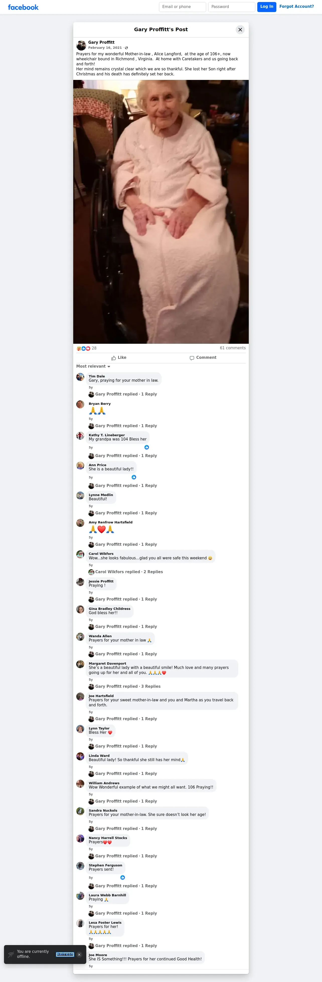Image resolution: width=322 pixels, height=982 pixels.
Task: Dismiss the offline notification with its X
Action: point(79,955)
